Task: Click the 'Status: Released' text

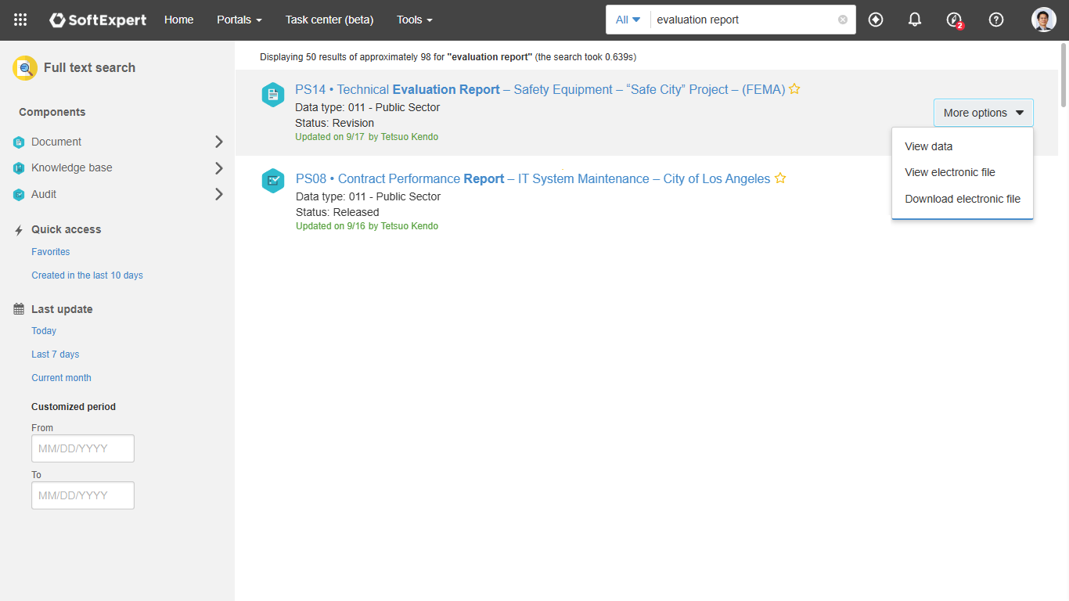Action: pyautogui.click(x=337, y=212)
